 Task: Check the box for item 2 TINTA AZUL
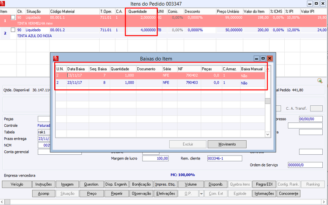(13, 30)
